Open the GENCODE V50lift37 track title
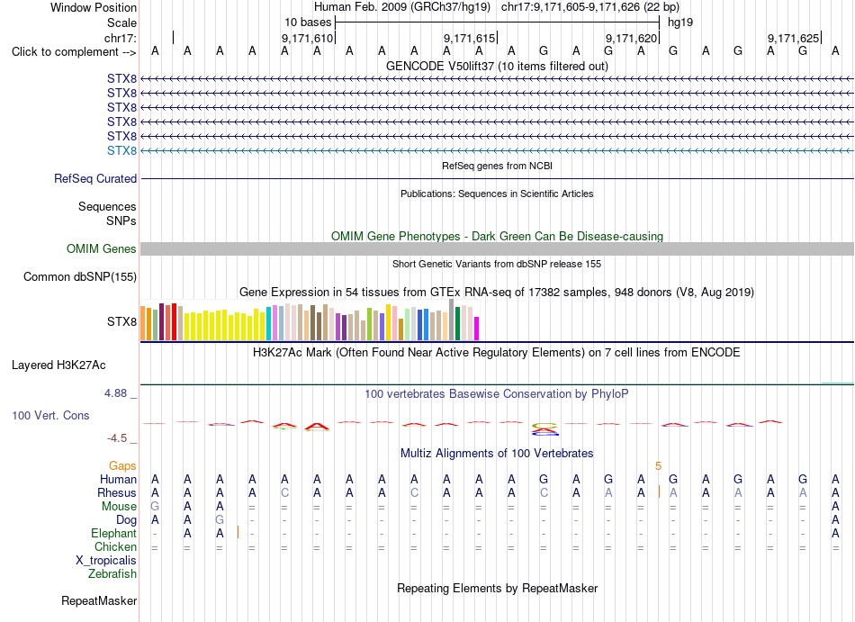 497,67
